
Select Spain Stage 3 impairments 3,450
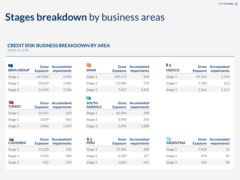(145, 90)
